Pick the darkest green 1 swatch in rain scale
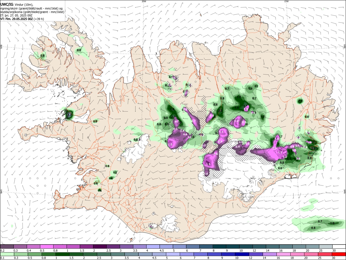The width and height of the screenshot is (346, 260). tap(62, 254)
